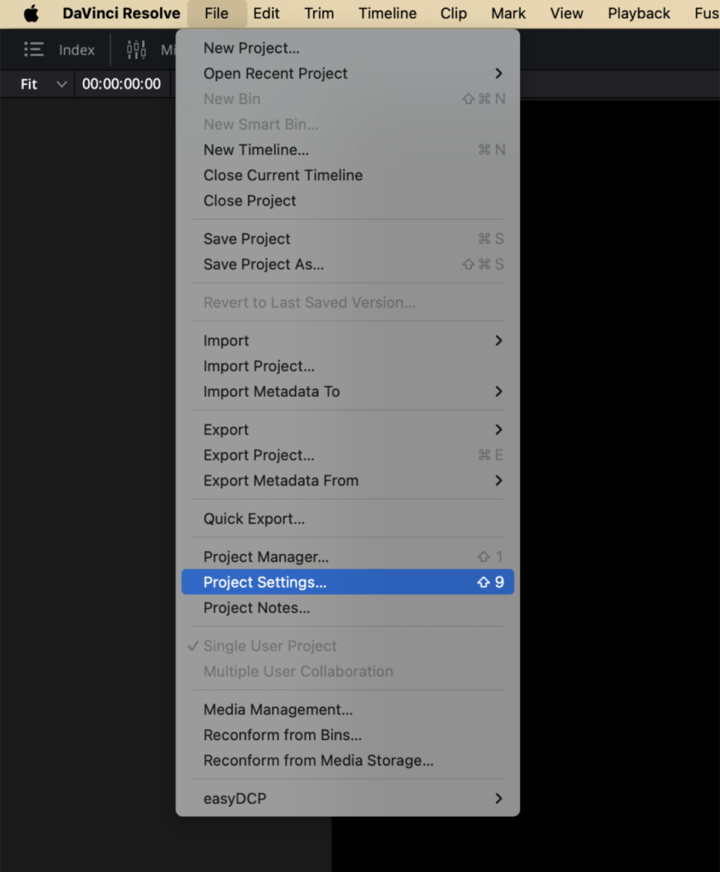
Task: Choose Save Project
Action: 347,239
